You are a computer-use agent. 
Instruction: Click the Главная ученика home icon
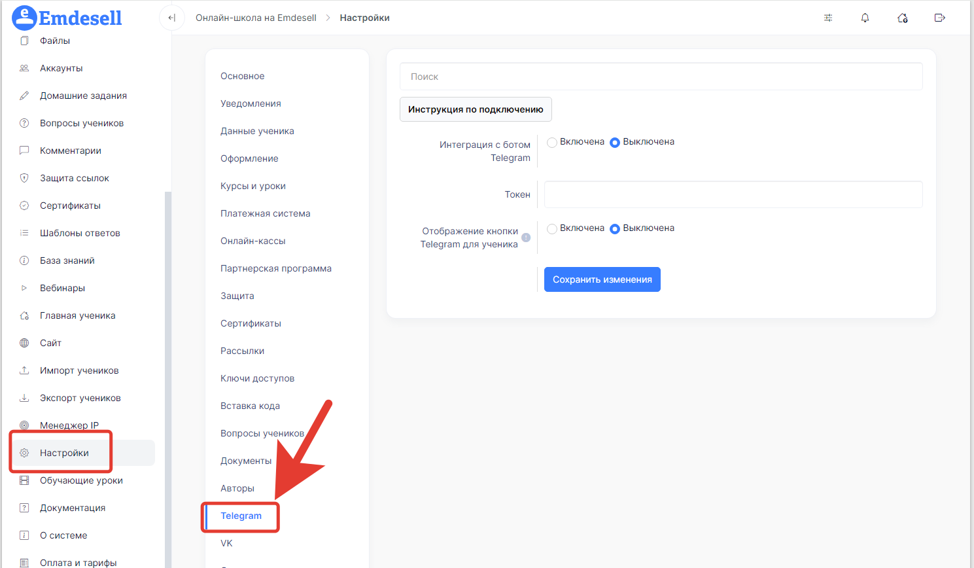coord(24,315)
